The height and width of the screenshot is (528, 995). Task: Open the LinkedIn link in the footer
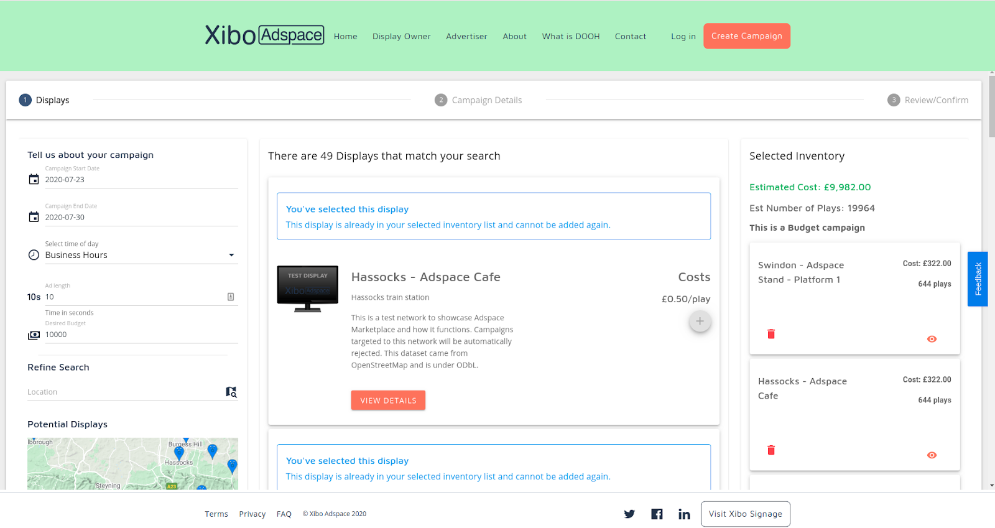point(684,514)
